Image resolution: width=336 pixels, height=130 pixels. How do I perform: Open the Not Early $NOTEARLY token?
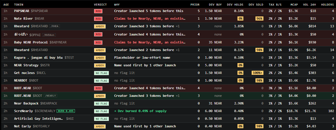click(x=32, y=126)
